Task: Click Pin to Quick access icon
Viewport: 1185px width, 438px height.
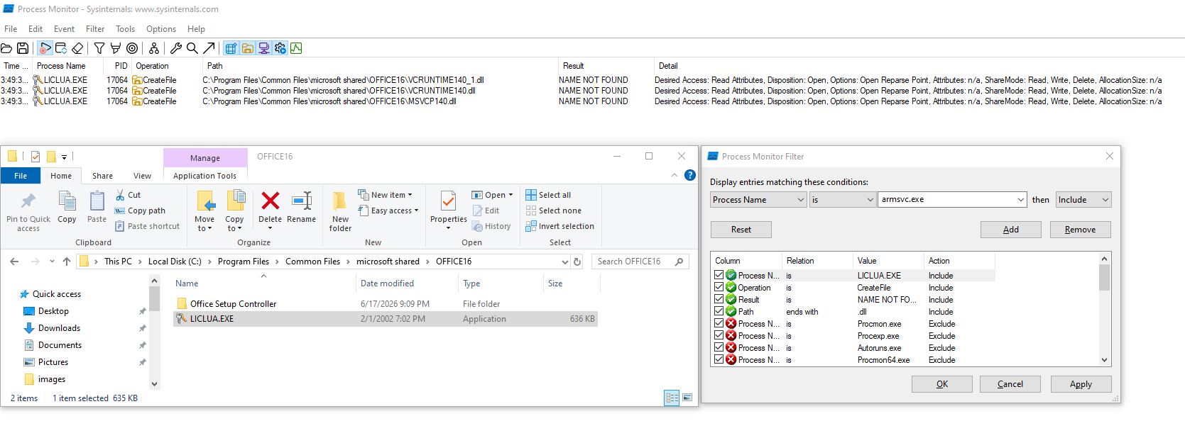Action: coord(28,201)
